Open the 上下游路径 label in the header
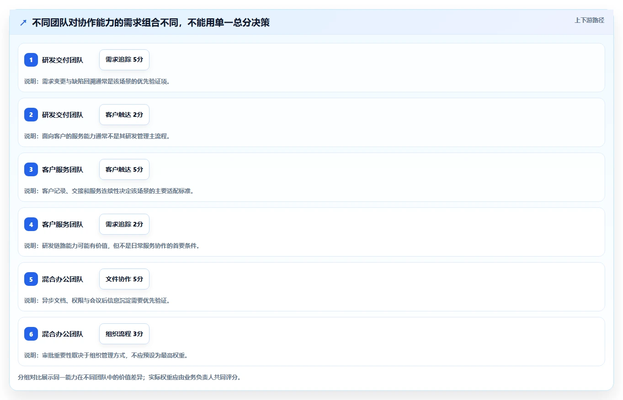The height and width of the screenshot is (400, 623). click(589, 20)
